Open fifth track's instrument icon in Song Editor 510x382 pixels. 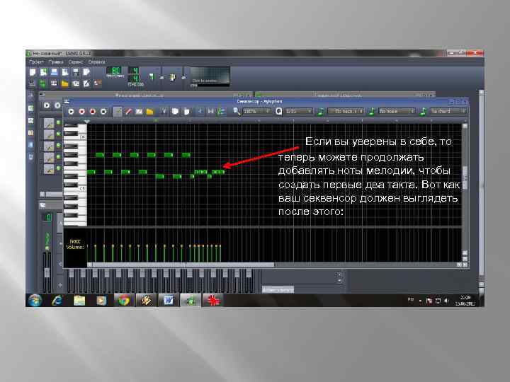coord(49,169)
